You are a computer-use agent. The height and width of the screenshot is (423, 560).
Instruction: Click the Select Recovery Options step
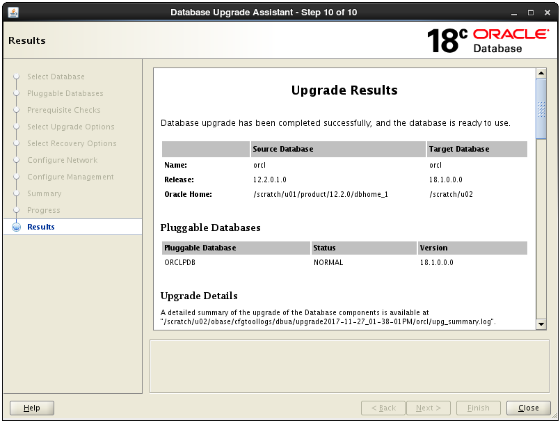72,143
